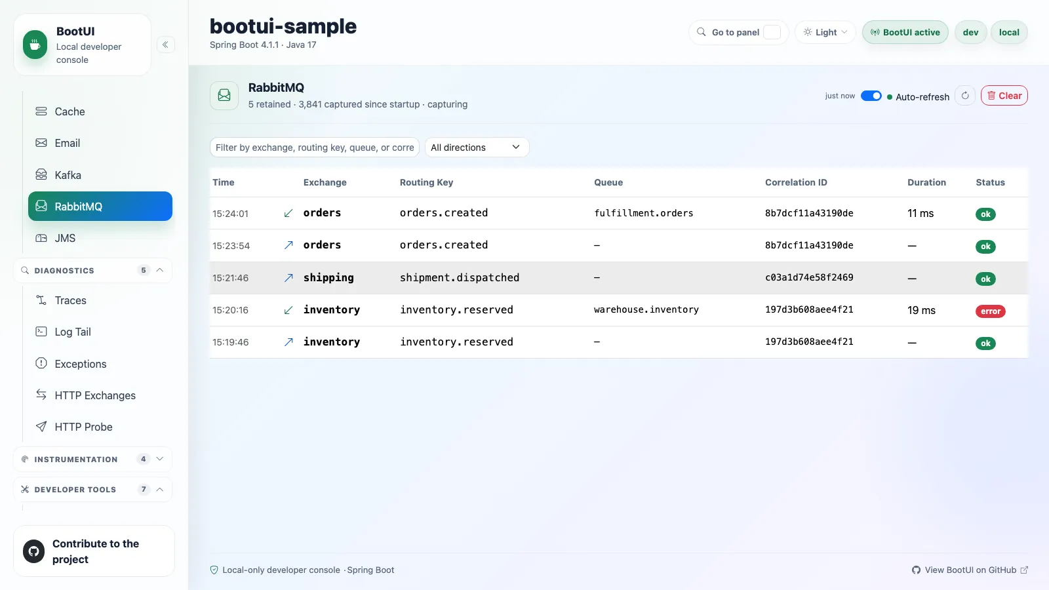
Task: Open the All directions dropdown
Action: click(477, 147)
